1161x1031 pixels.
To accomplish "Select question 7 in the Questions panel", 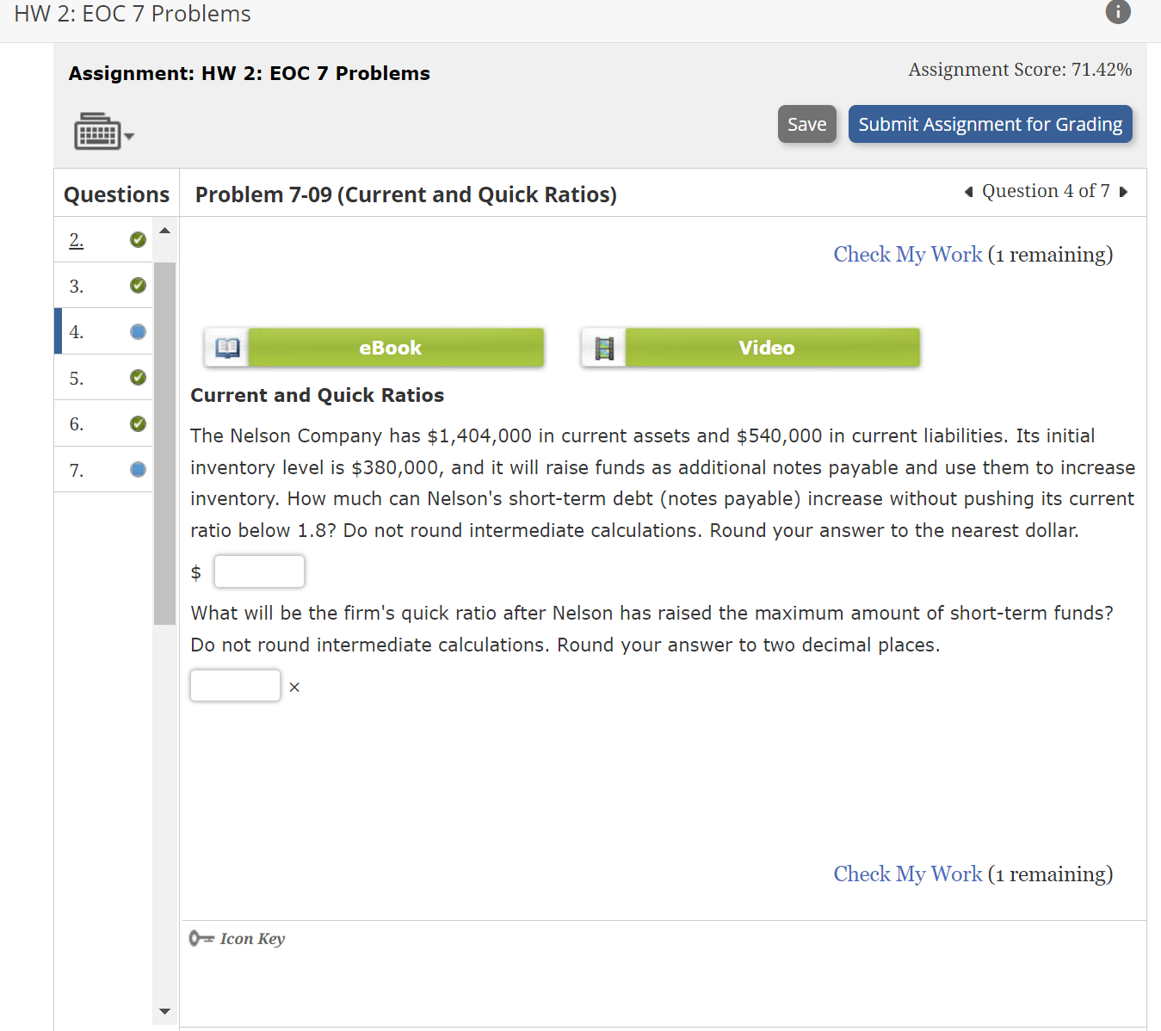I will tap(77, 470).
